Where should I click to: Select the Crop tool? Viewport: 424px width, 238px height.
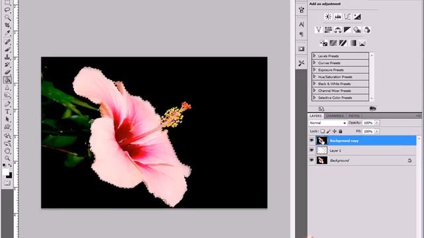click(7, 25)
